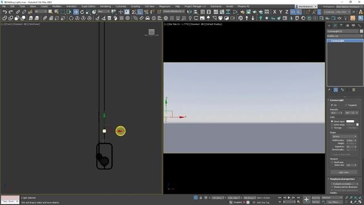Click the user account sign-in button

(x=306, y=6)
